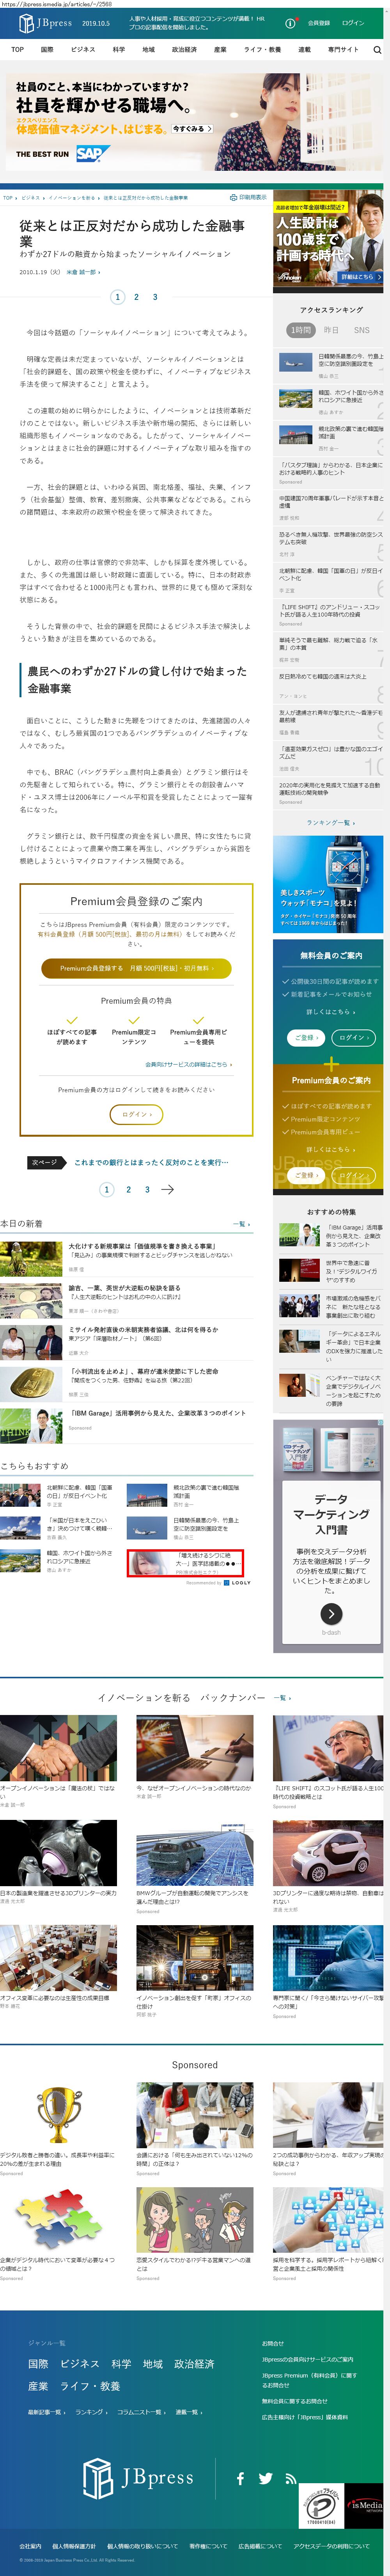Viewport: 390px width, 2576px height.
Task: Click outlined ログイン button in Premium box
Action: [x=136, y=1114]
